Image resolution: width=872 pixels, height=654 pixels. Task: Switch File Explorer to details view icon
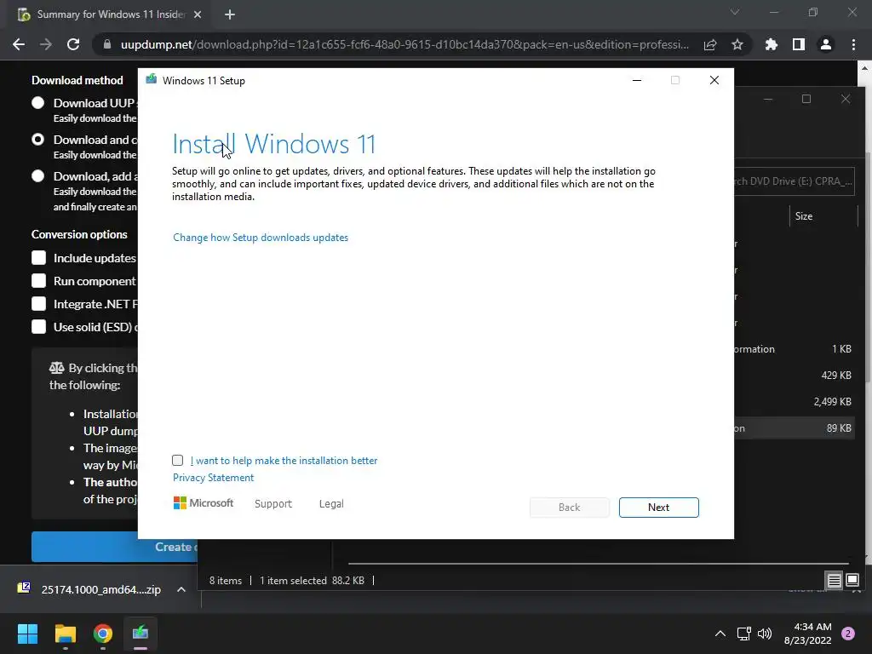tap(834, 581)
